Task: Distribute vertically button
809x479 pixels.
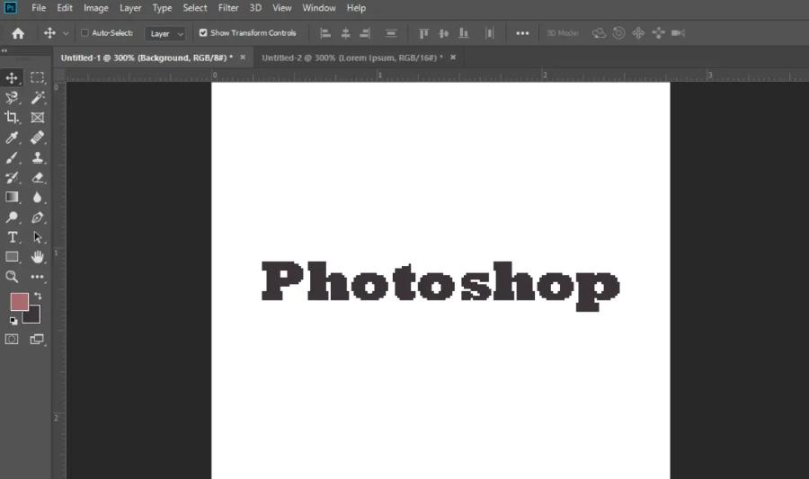Action: click(391, 33)
